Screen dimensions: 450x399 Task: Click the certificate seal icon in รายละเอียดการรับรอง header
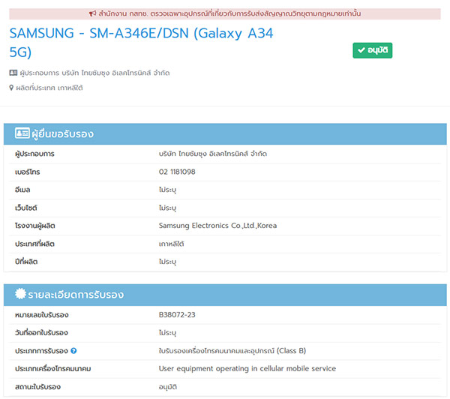pos(20,294)
